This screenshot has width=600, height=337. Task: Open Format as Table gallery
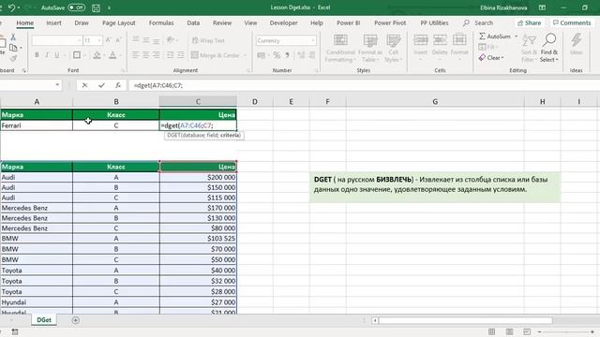370,49
